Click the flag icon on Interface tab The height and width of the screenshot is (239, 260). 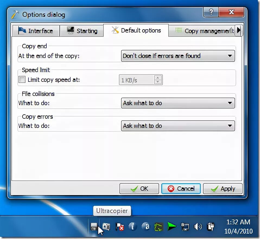22,30
